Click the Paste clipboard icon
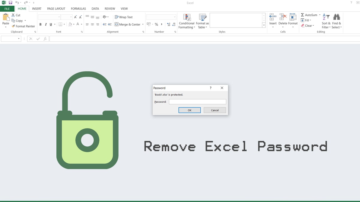Viewport: 360px width, 202px height. [6, 17]
